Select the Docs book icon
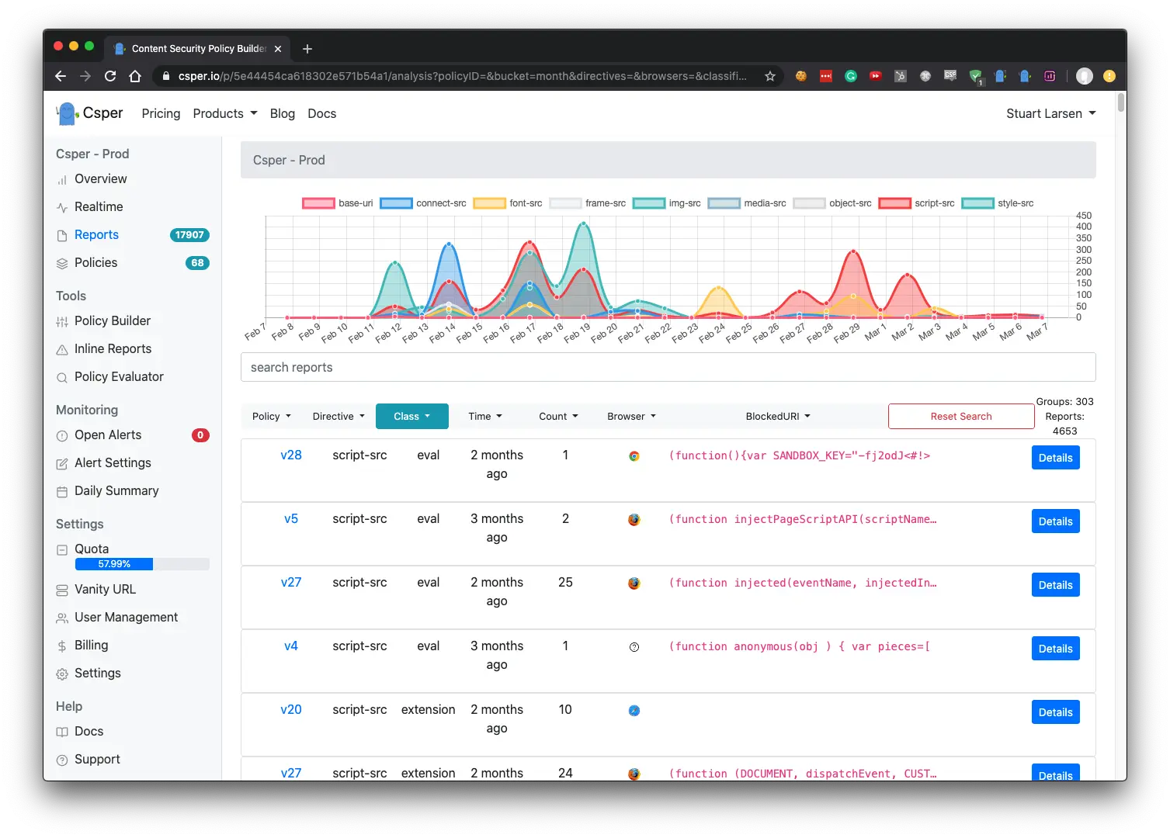The width and height of the screenshot is (1170, 838). coord(62,732)
